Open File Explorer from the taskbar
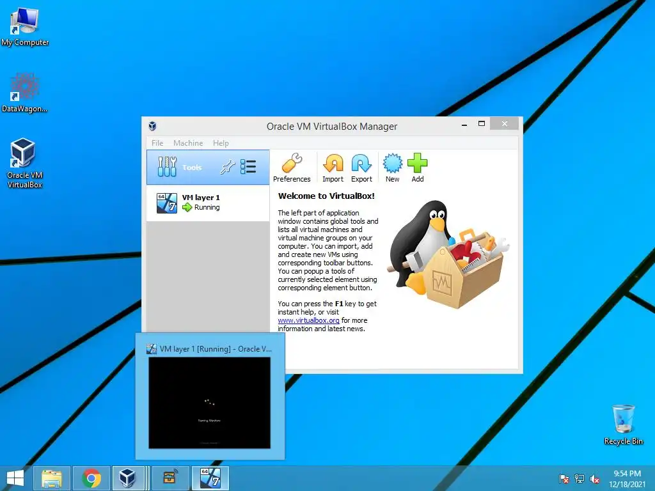 pyautogui.click(x=52, y=478)
